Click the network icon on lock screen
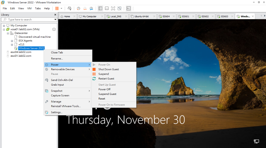 point(256,141)
